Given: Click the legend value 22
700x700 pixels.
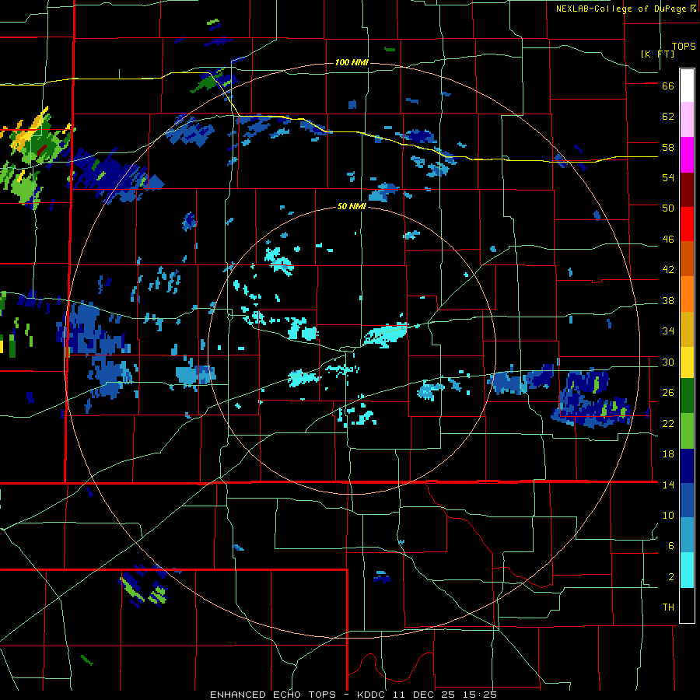Looking at the screenshot, I should (x=668, y=423).
